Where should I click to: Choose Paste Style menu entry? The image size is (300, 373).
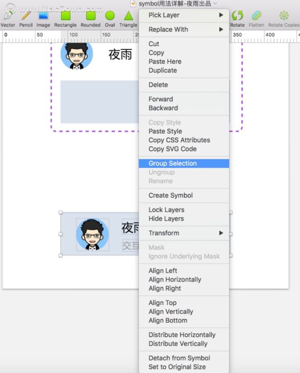(x=184, y=131)
